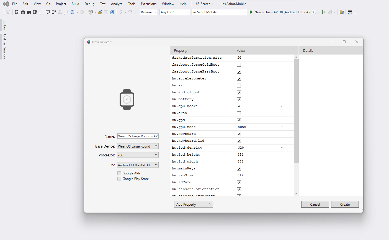Image resolution: width=389 pixels, height=240 pixels.
Task: Click the hw.ramSize value 512
Action: point(240,176)
